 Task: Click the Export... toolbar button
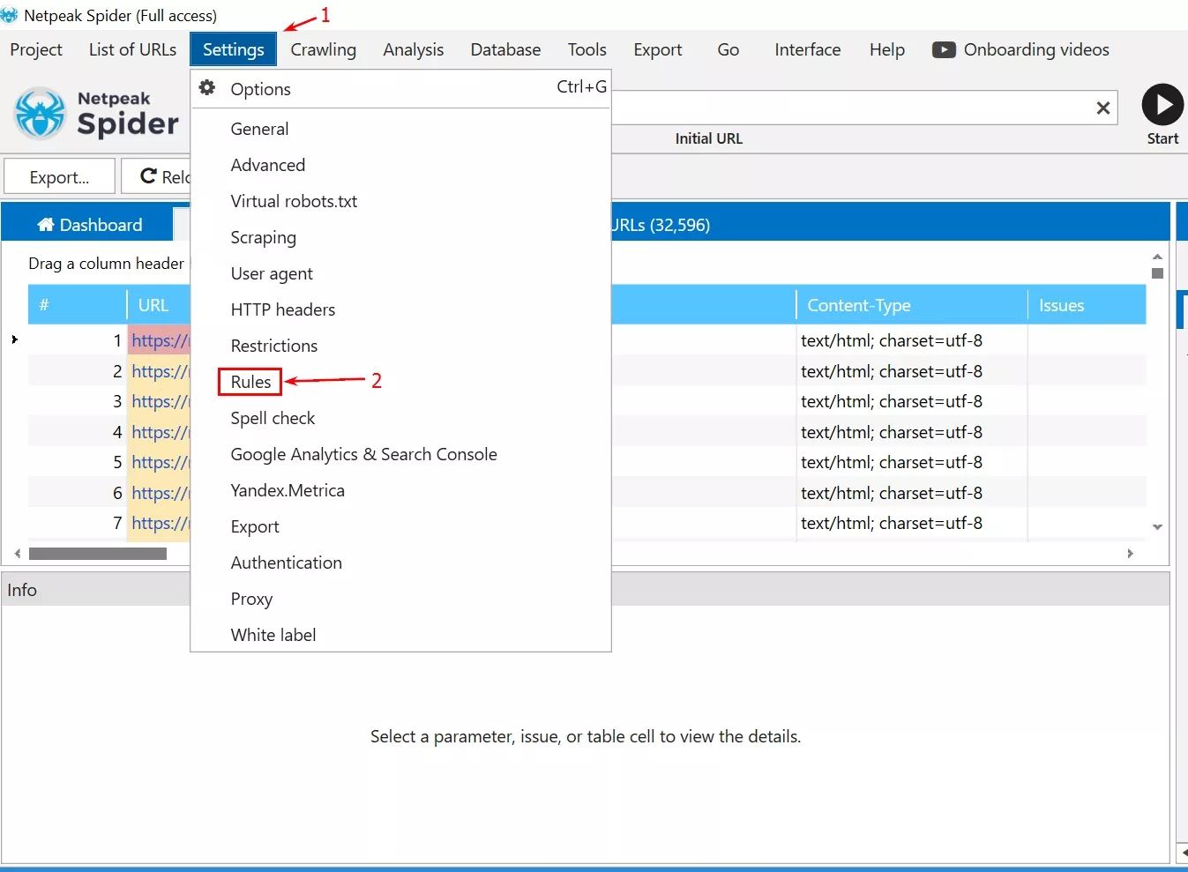pos(59,176)
